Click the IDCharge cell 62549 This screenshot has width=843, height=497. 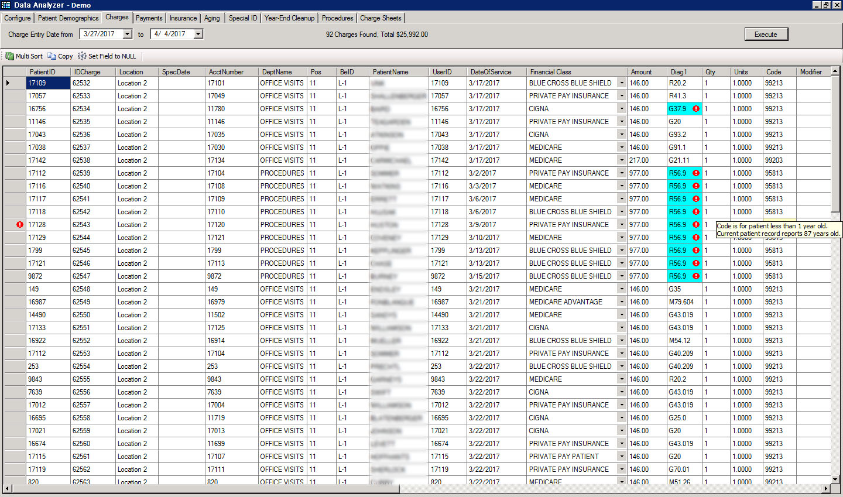[x=93, y=302]
